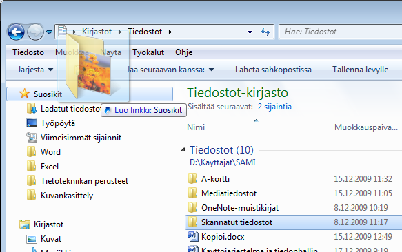
Task: Open the Näytä menu
Action: pos(110,52)
